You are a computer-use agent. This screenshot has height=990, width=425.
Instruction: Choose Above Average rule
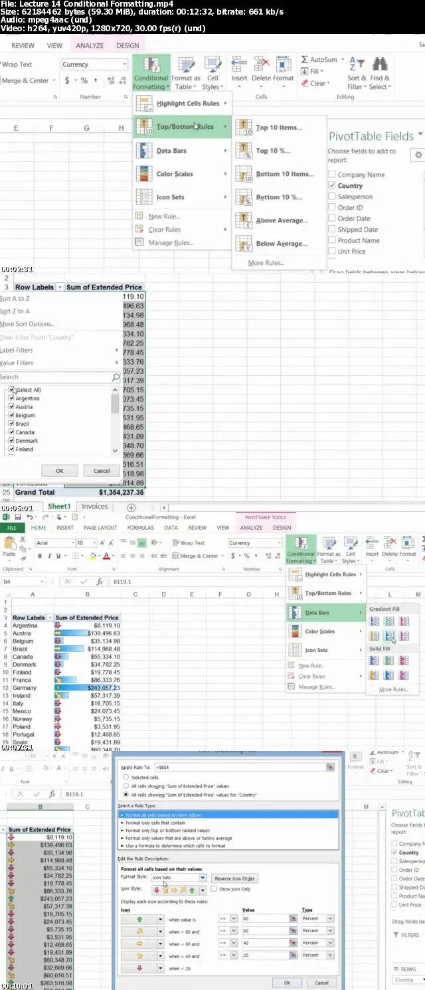(x=279, y=220)
